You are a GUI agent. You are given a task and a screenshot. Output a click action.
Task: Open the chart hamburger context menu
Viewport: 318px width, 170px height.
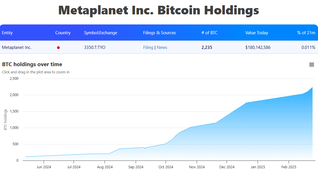(311, 65)
